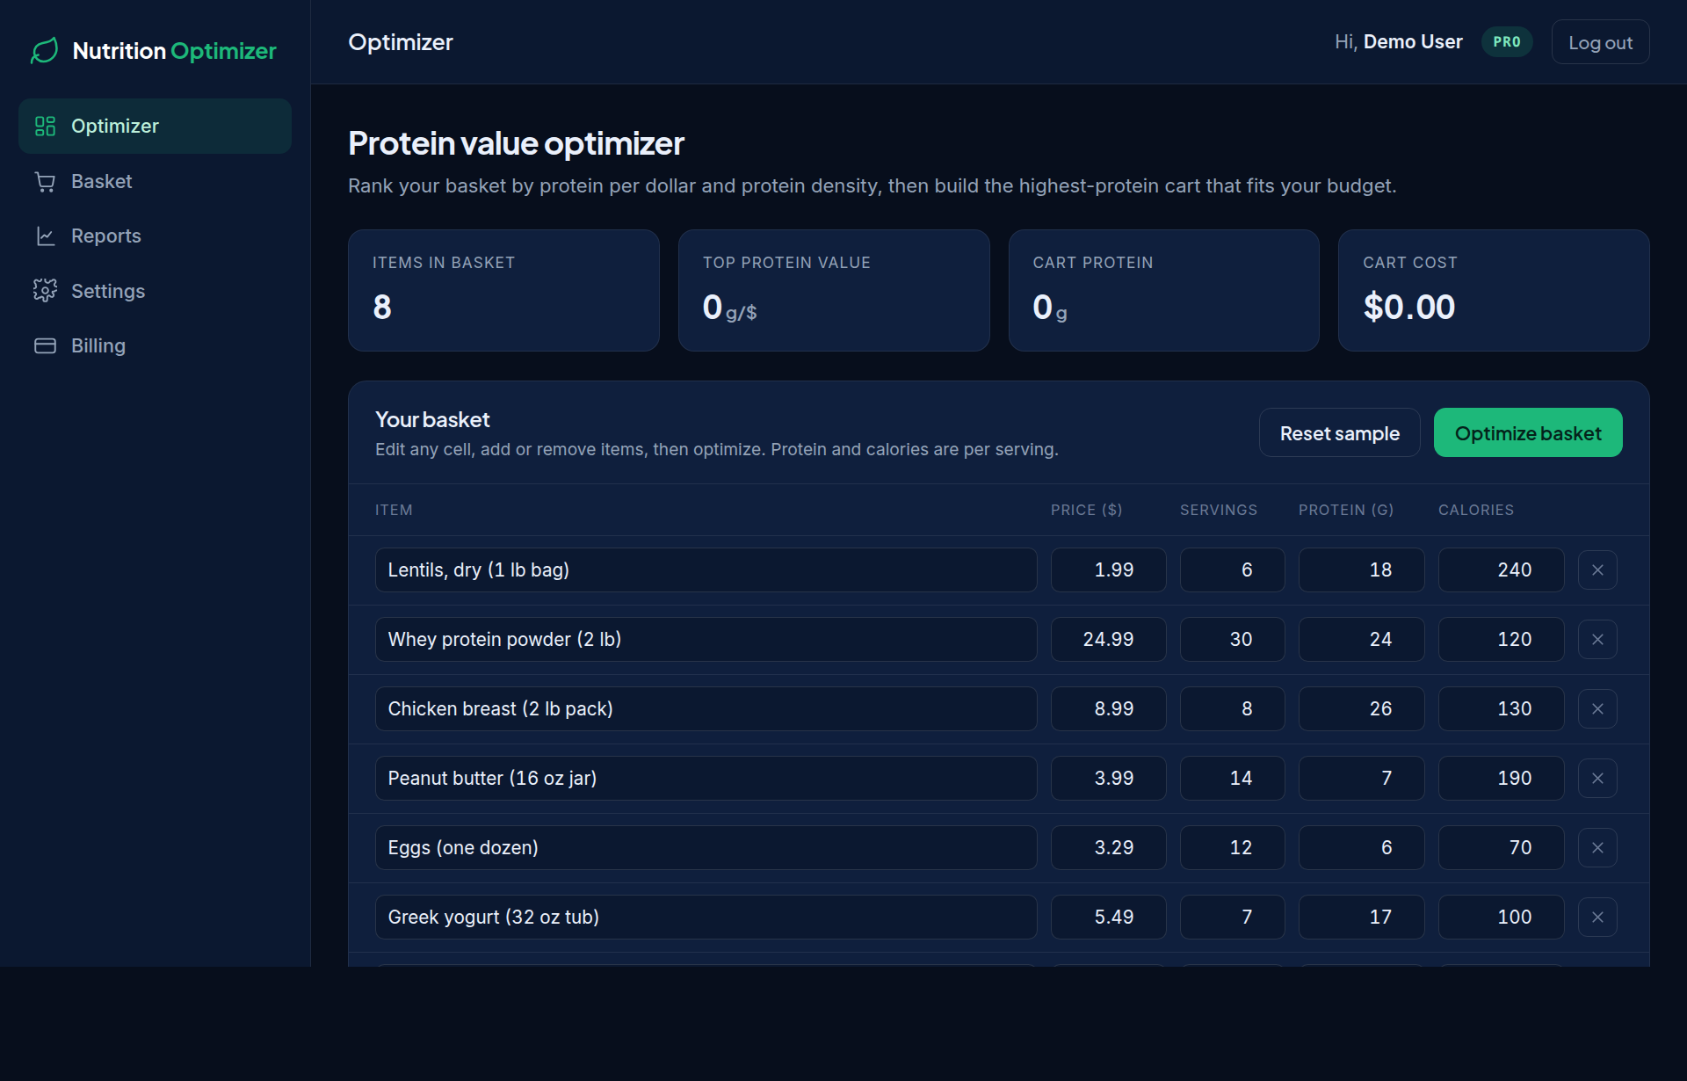1687x1081 pixels.
Task: Click the Lentils calories field 240
Action: coord(1502,570)
